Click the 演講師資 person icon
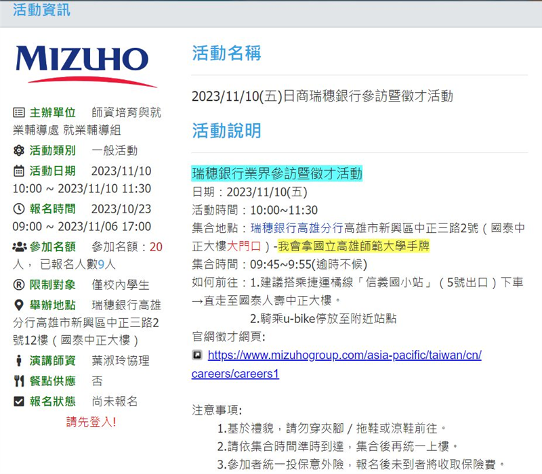 [x=19, y=360]
